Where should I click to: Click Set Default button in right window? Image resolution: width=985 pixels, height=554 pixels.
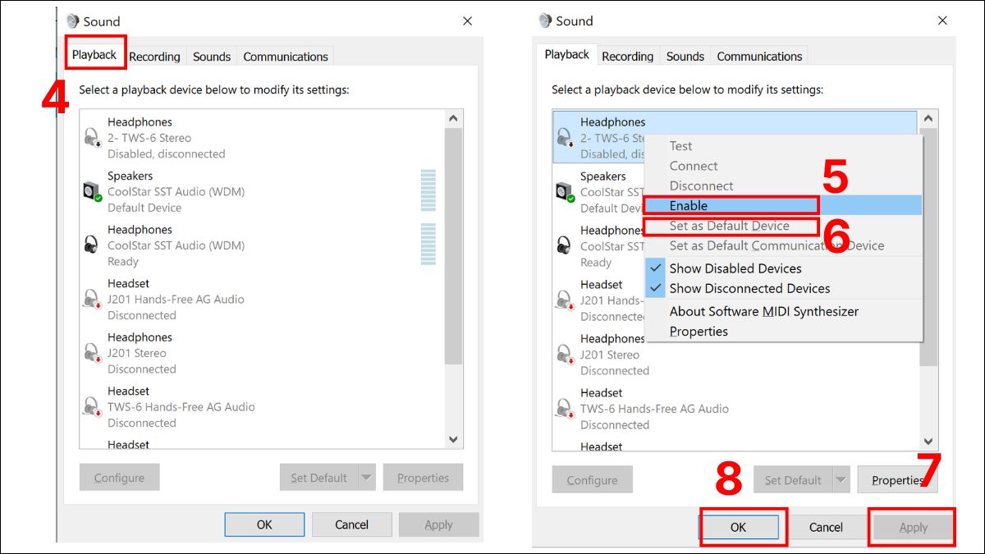tap(792, 480)
